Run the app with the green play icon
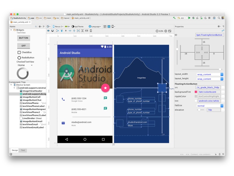 (x=189, y=18)
